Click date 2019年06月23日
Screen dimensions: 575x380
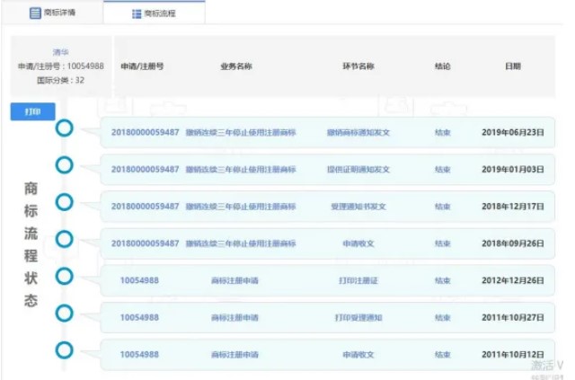click(513, 132)
